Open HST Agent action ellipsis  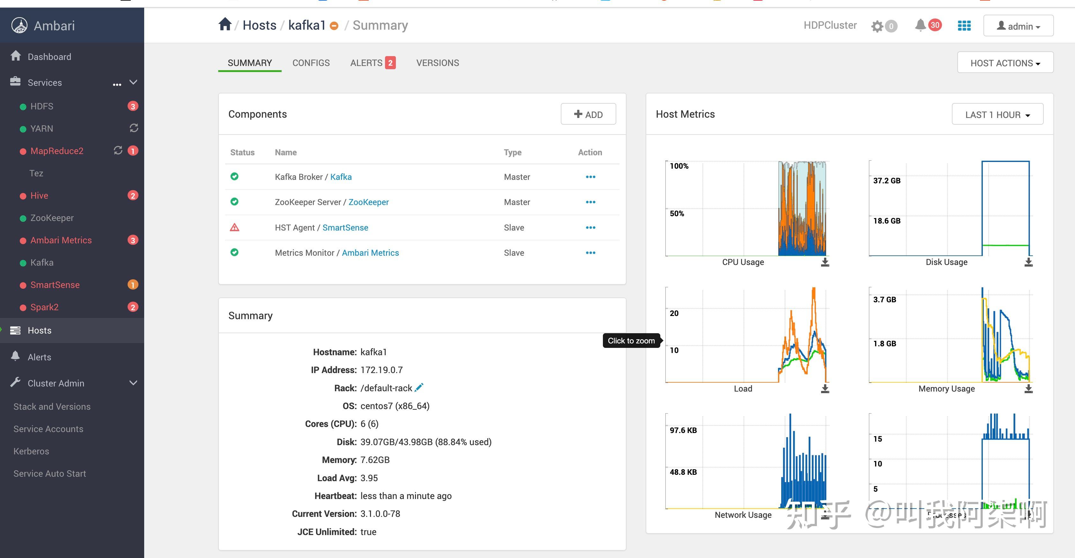590,227
